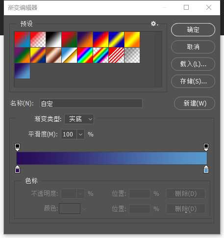Select the orange-yellow-orange preset
Image resolution: width=224 pixels, height=238 pixels.
coord(132,39)
